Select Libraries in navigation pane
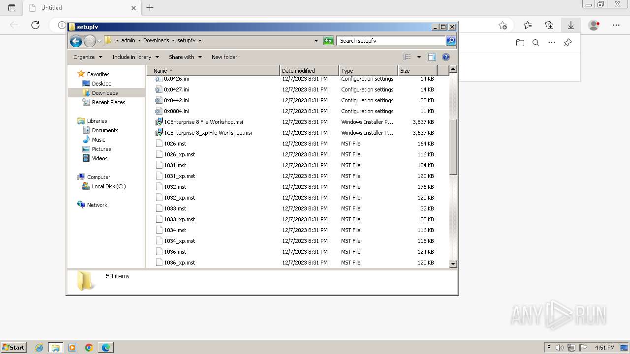Image resolution: width=630 pixels, height=354 pixels. 97,121
